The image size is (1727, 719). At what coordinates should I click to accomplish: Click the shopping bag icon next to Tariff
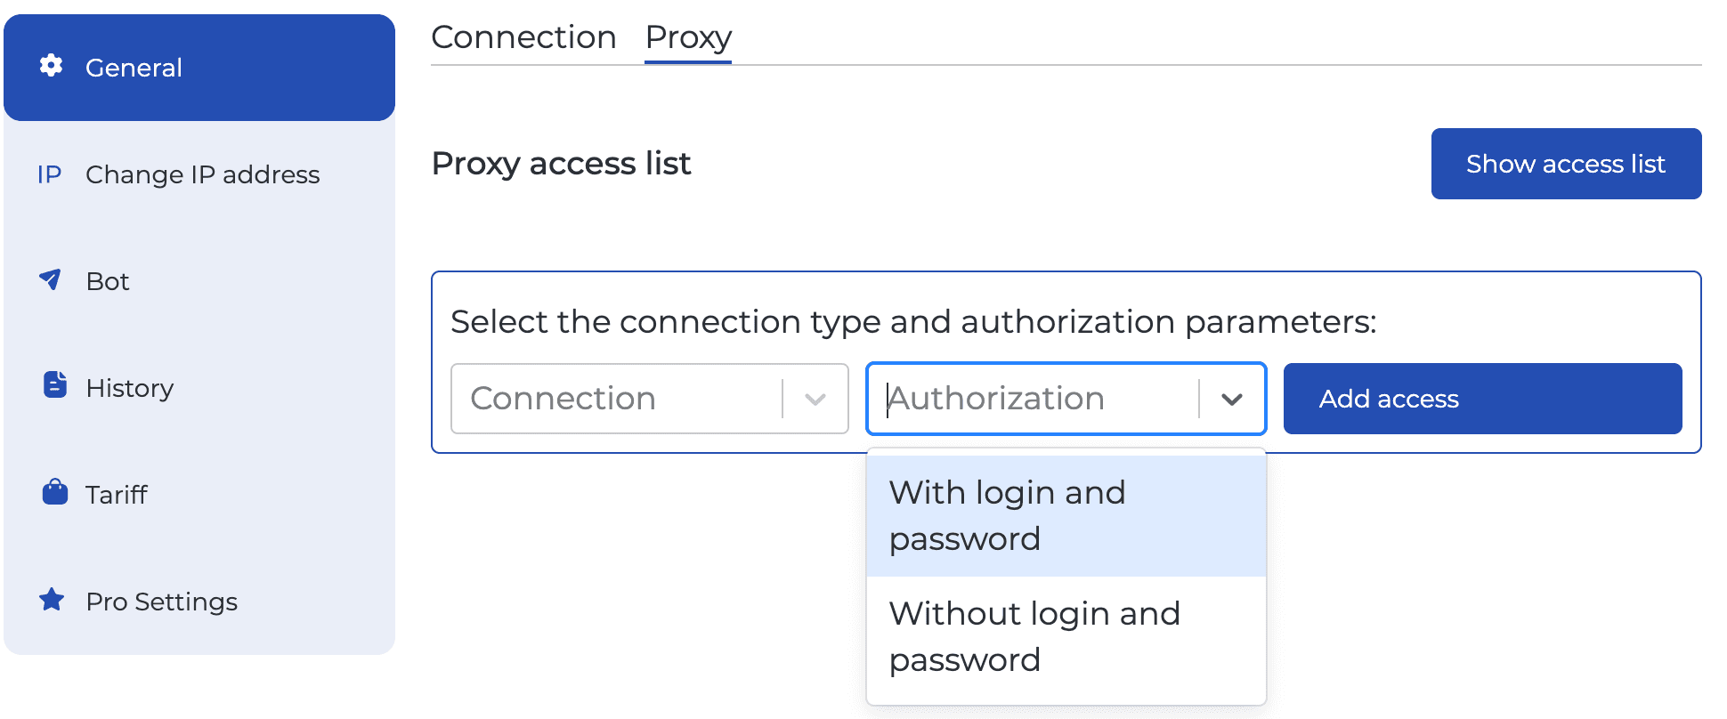tap(53, 493)
